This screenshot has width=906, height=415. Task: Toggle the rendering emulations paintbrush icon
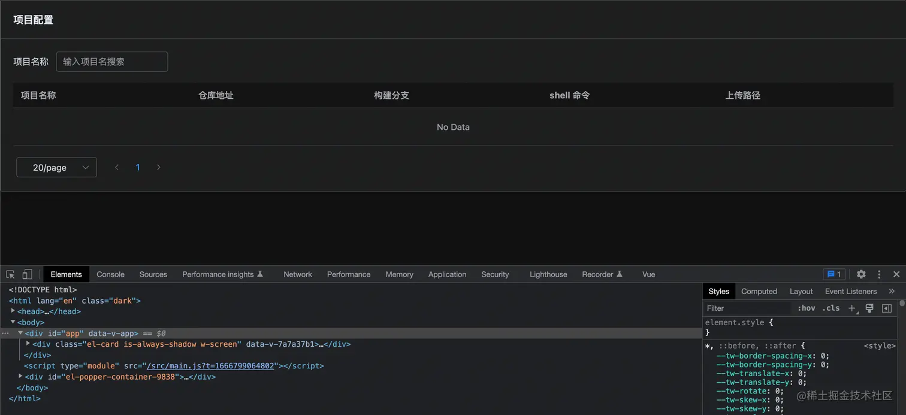click(869, 308)
